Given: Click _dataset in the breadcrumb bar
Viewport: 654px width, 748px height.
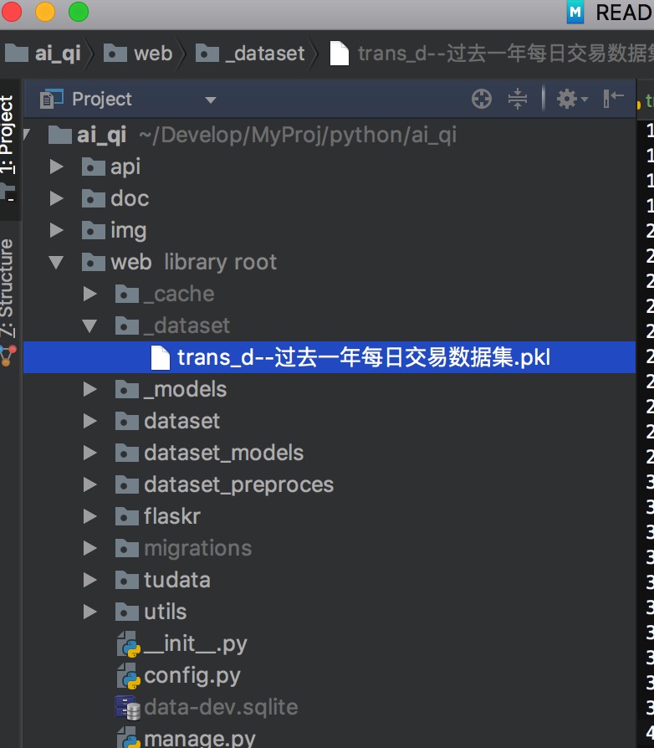Looking at the screenshot, I should point(250,54).
